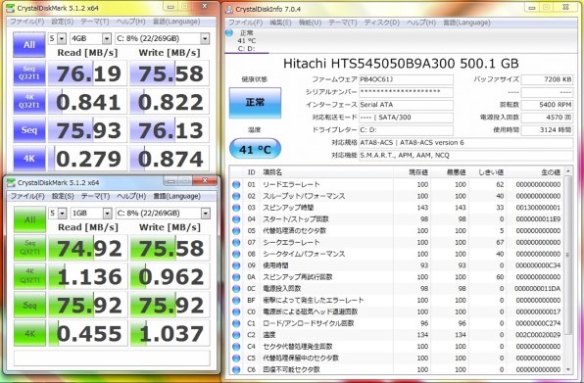Click empty comment field in green CrystalDiskMark
This screenshot has width=584, height=383.
click(x=112, y=359)
